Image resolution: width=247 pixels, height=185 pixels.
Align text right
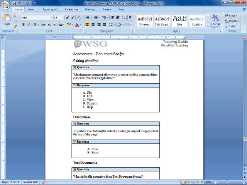click(99, 25)
